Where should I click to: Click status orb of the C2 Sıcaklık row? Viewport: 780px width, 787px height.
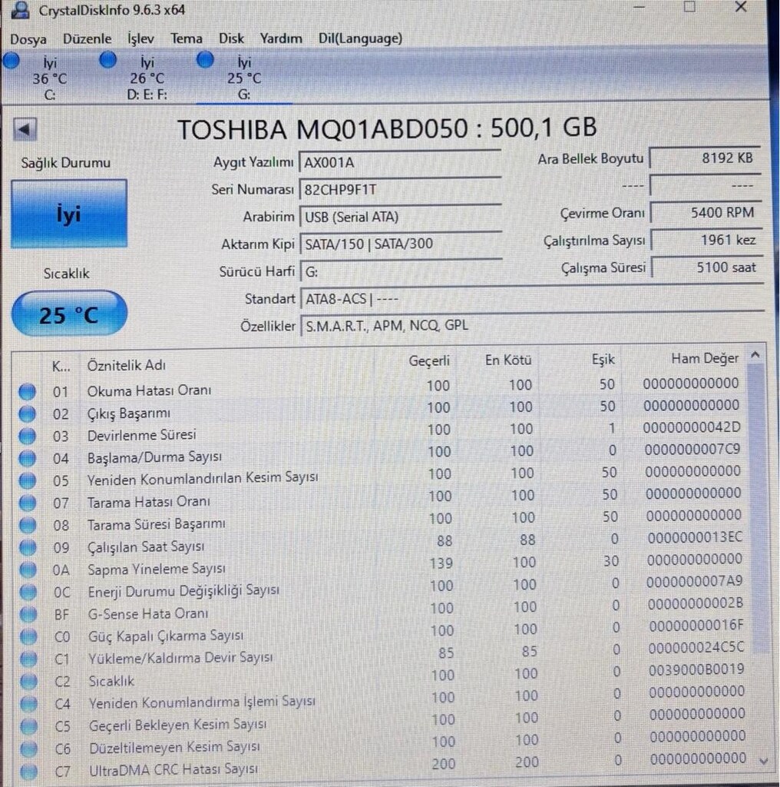[28, 682]
